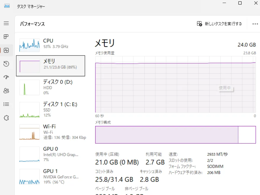Go to the Processes page icon
The width and height of the screenshot is (260, 195).
tap(6, 37)
